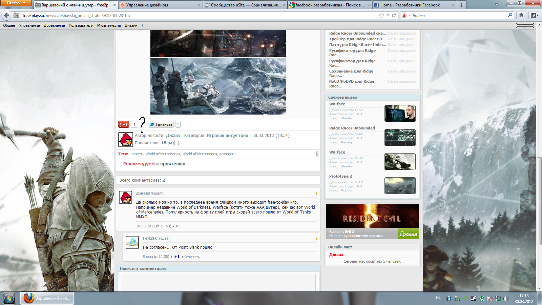Open uTorrent from the system tray
Image resolution: width=542 pixels, height=305 pixels.
482,299
